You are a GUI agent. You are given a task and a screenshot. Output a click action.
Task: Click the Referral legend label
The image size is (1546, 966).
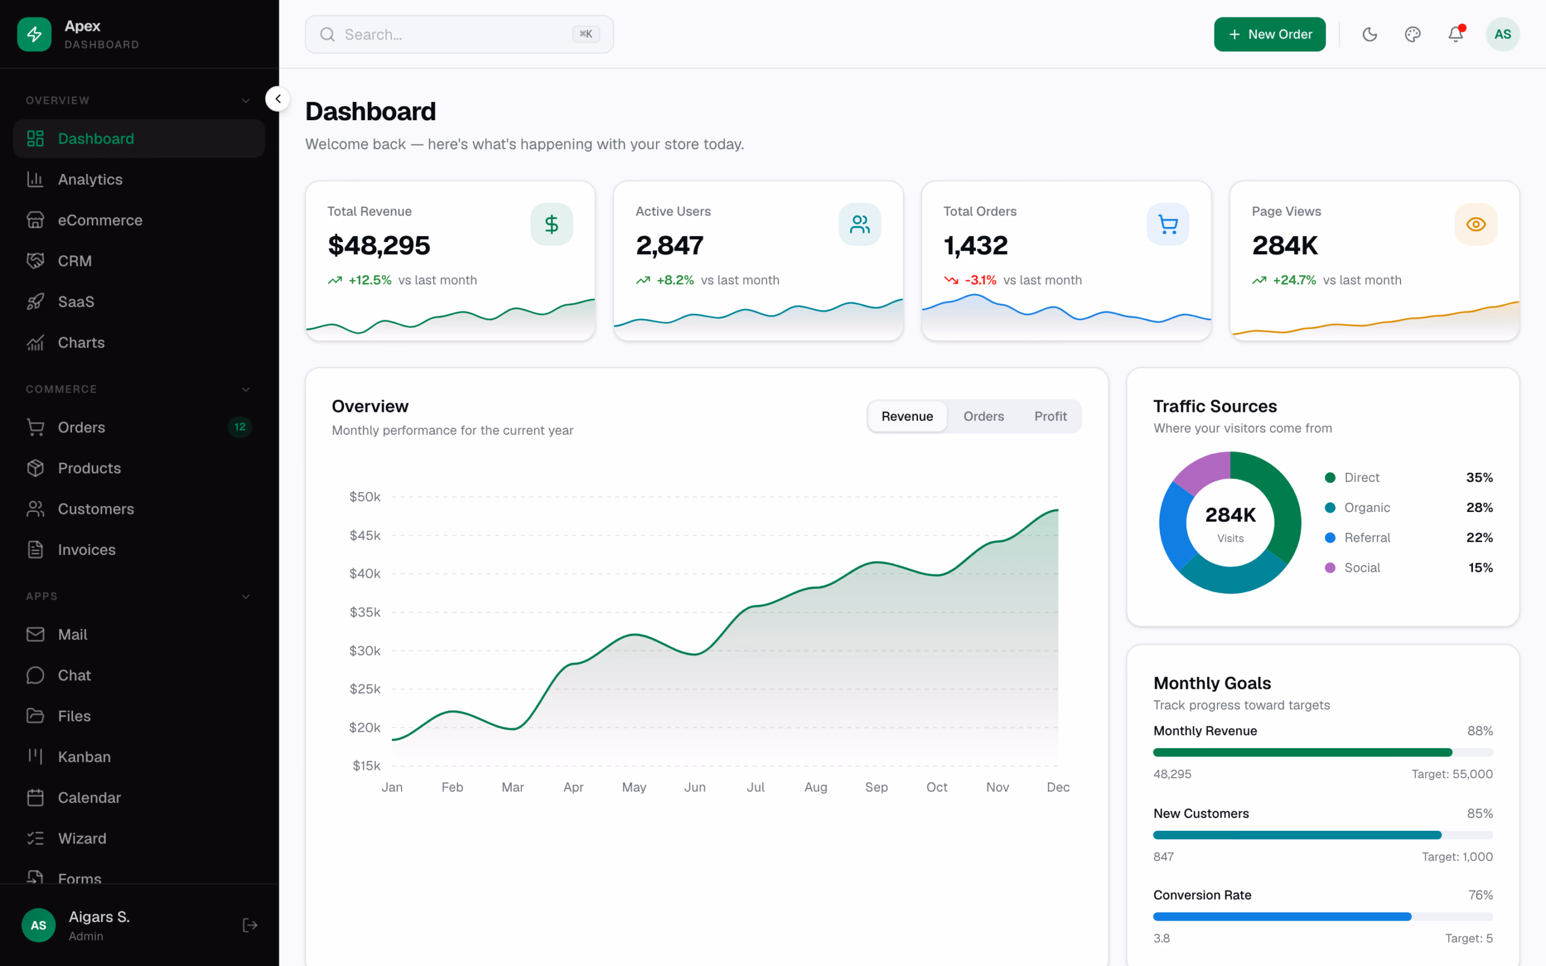click(1367, 538)
